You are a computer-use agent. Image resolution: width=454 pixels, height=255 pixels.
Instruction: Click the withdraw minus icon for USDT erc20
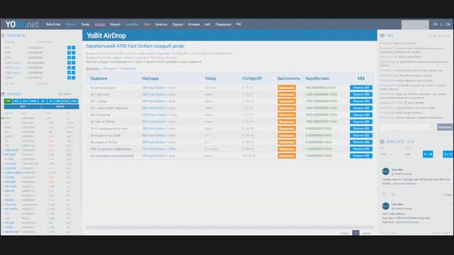pos(74,62)
